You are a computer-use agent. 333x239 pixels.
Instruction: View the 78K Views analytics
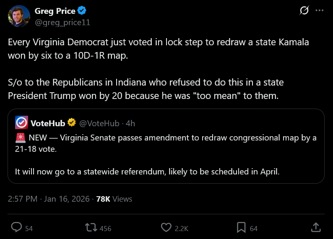pos(114,199)
